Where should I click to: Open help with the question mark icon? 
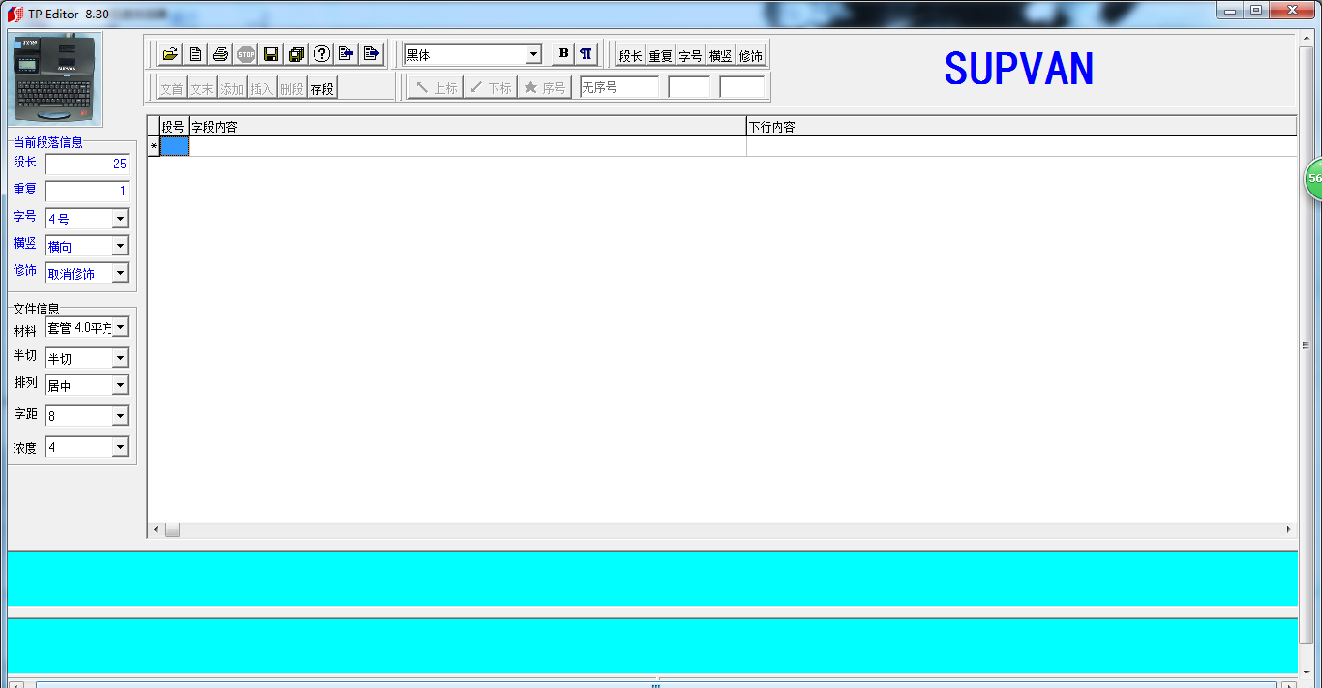pos(321,54)
